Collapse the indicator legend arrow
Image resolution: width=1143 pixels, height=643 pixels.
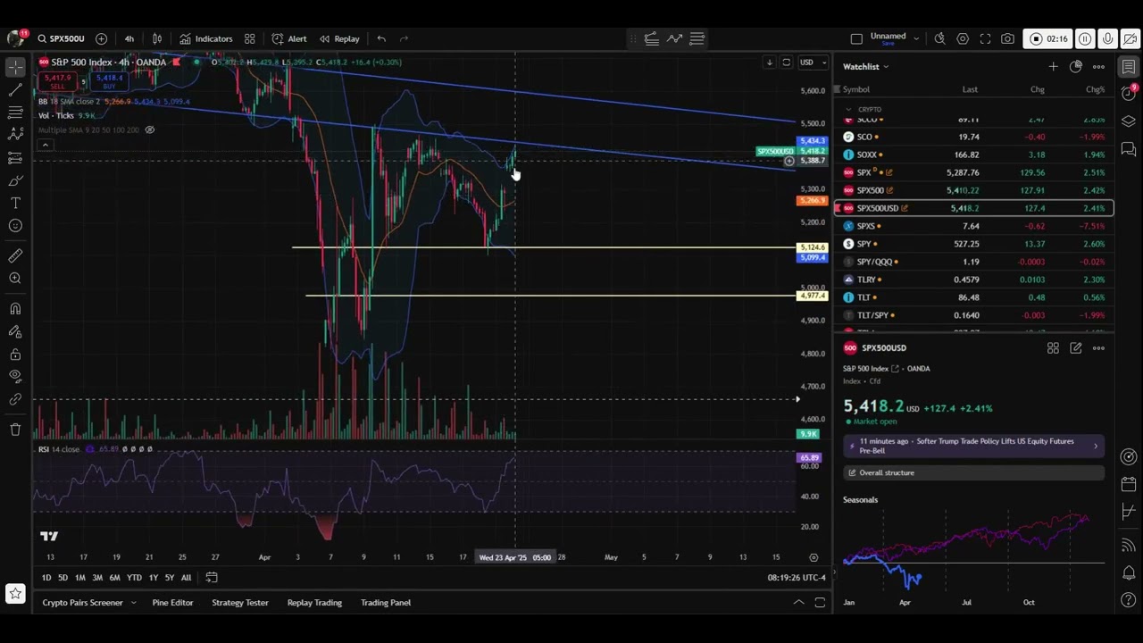pyautogui.click(x=45, y=145)
